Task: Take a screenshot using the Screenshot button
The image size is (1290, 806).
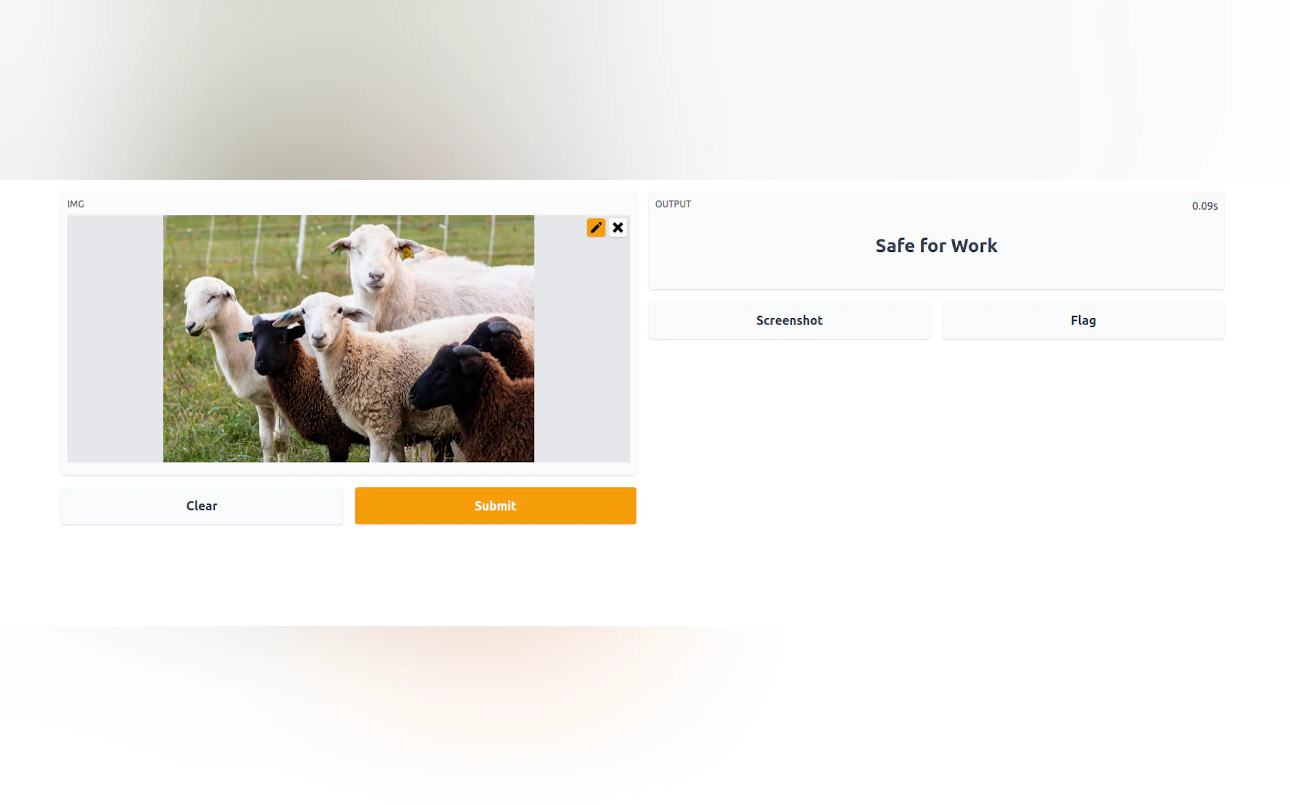Action: point(789,320)
